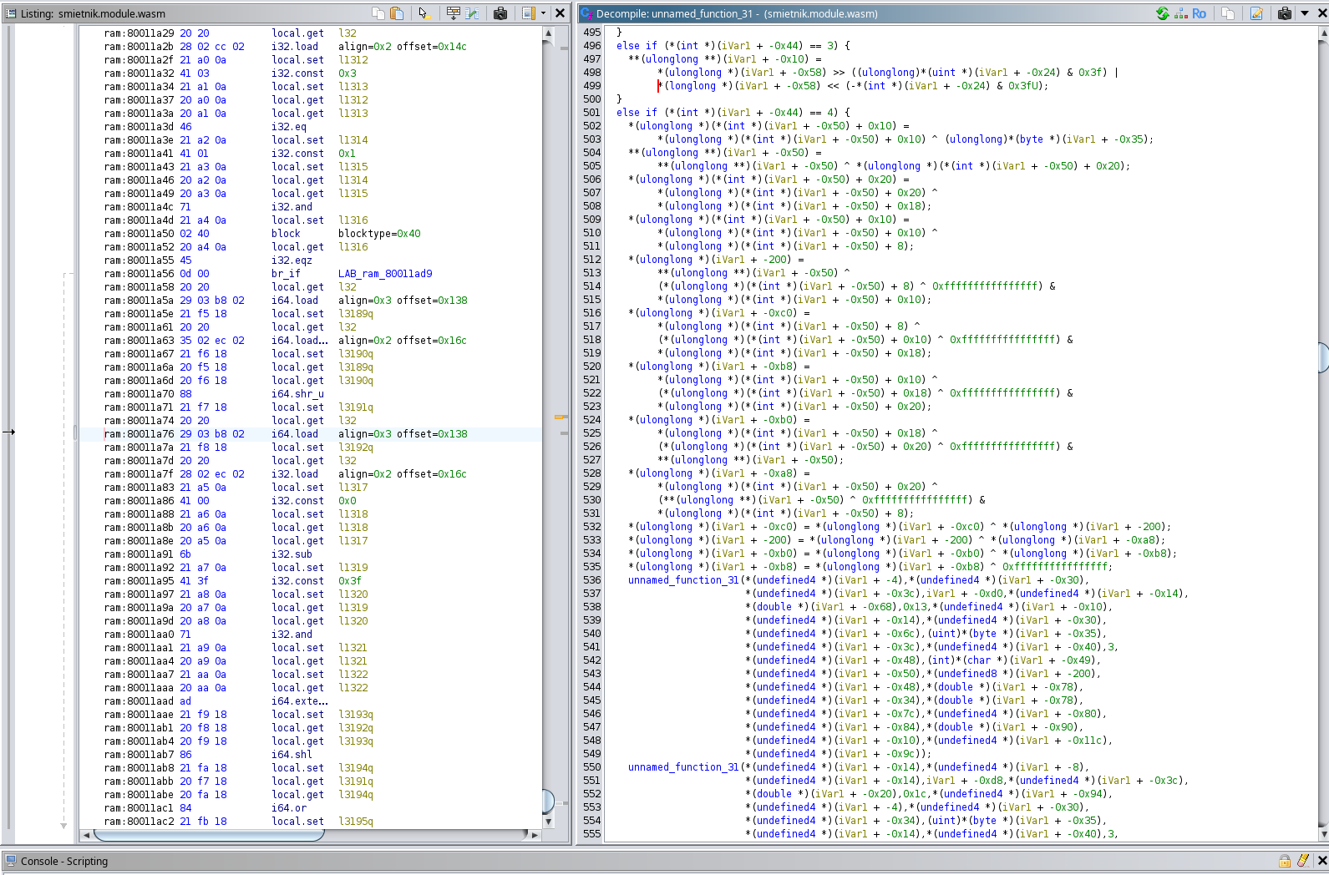
Task: Open the decompiler edit/export notepad icon
Action: tap(1256, 13)
